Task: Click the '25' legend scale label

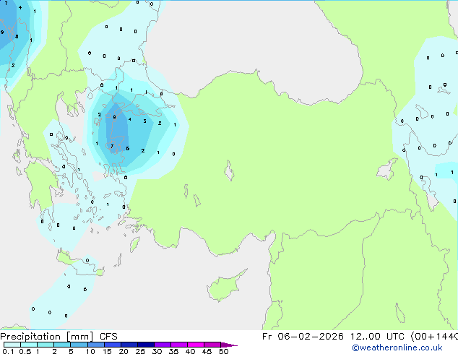Action: 140,351
